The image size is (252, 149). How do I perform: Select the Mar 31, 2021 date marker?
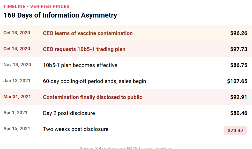(17, 97)
